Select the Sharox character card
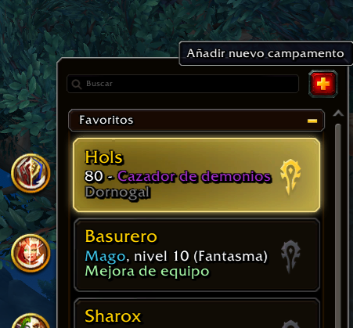The height and width of the screenshot is (328, 353). click(197, 313)
